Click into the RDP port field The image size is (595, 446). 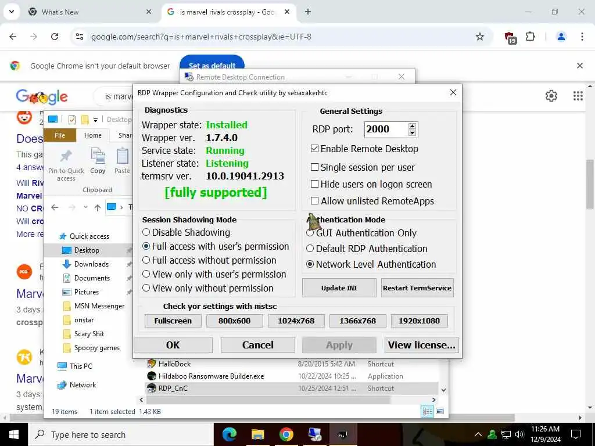[x=386, y=130]
